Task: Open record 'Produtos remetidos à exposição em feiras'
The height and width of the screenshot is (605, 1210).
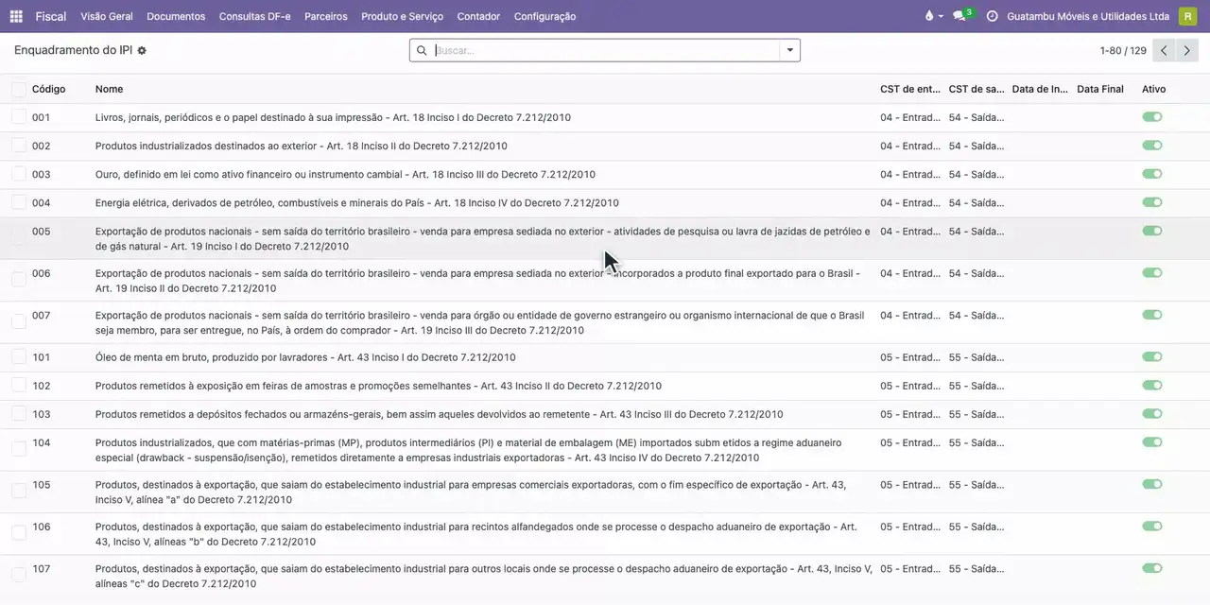Action: (x=378, y=386)
